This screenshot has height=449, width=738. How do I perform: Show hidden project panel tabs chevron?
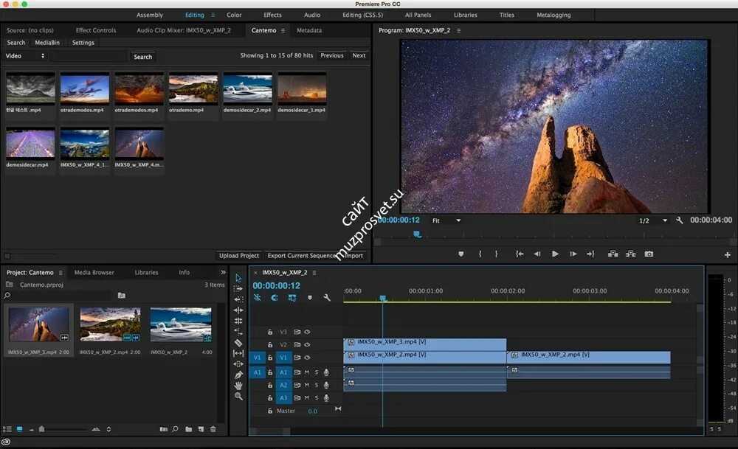223,272
